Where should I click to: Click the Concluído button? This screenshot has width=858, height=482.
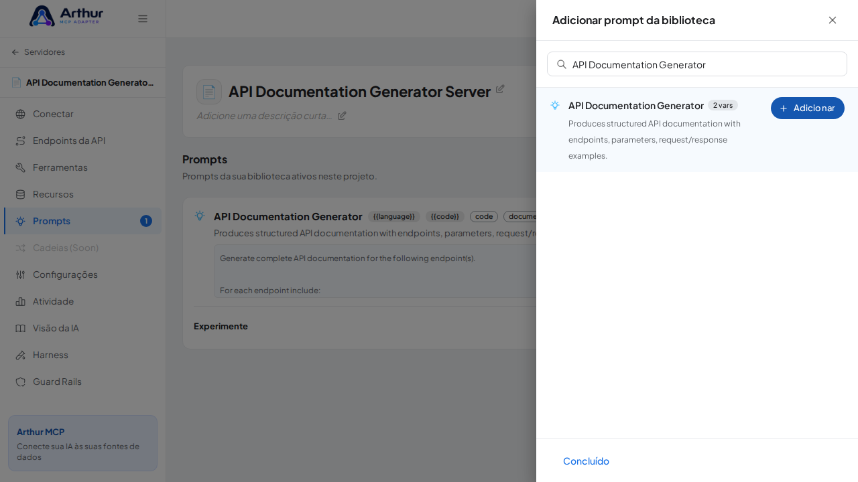click(586, 461)
